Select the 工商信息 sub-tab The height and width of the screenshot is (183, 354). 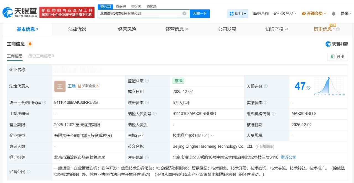[15, 56]
